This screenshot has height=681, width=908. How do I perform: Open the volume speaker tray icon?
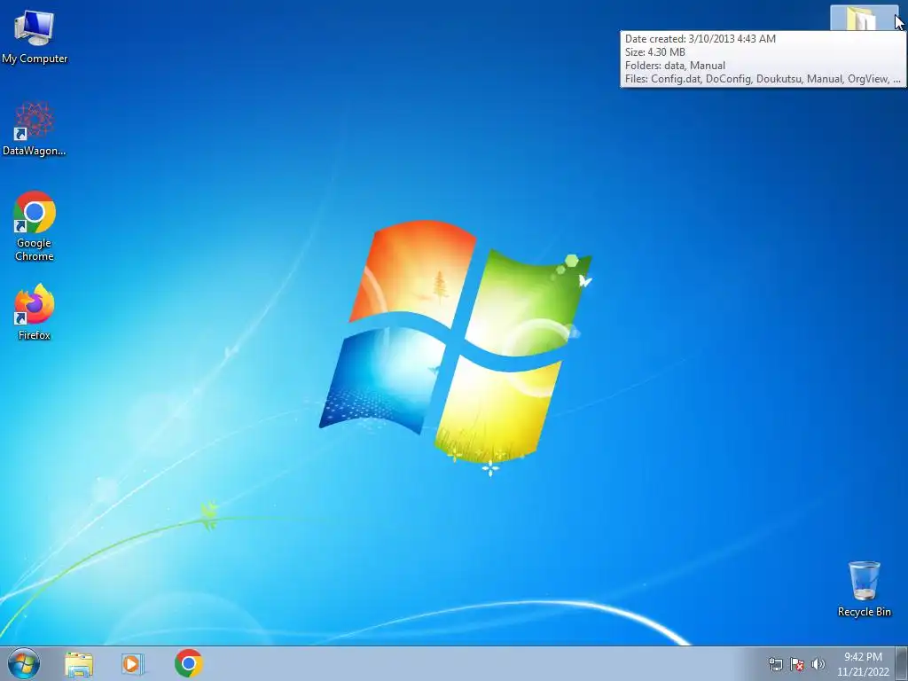818,664
